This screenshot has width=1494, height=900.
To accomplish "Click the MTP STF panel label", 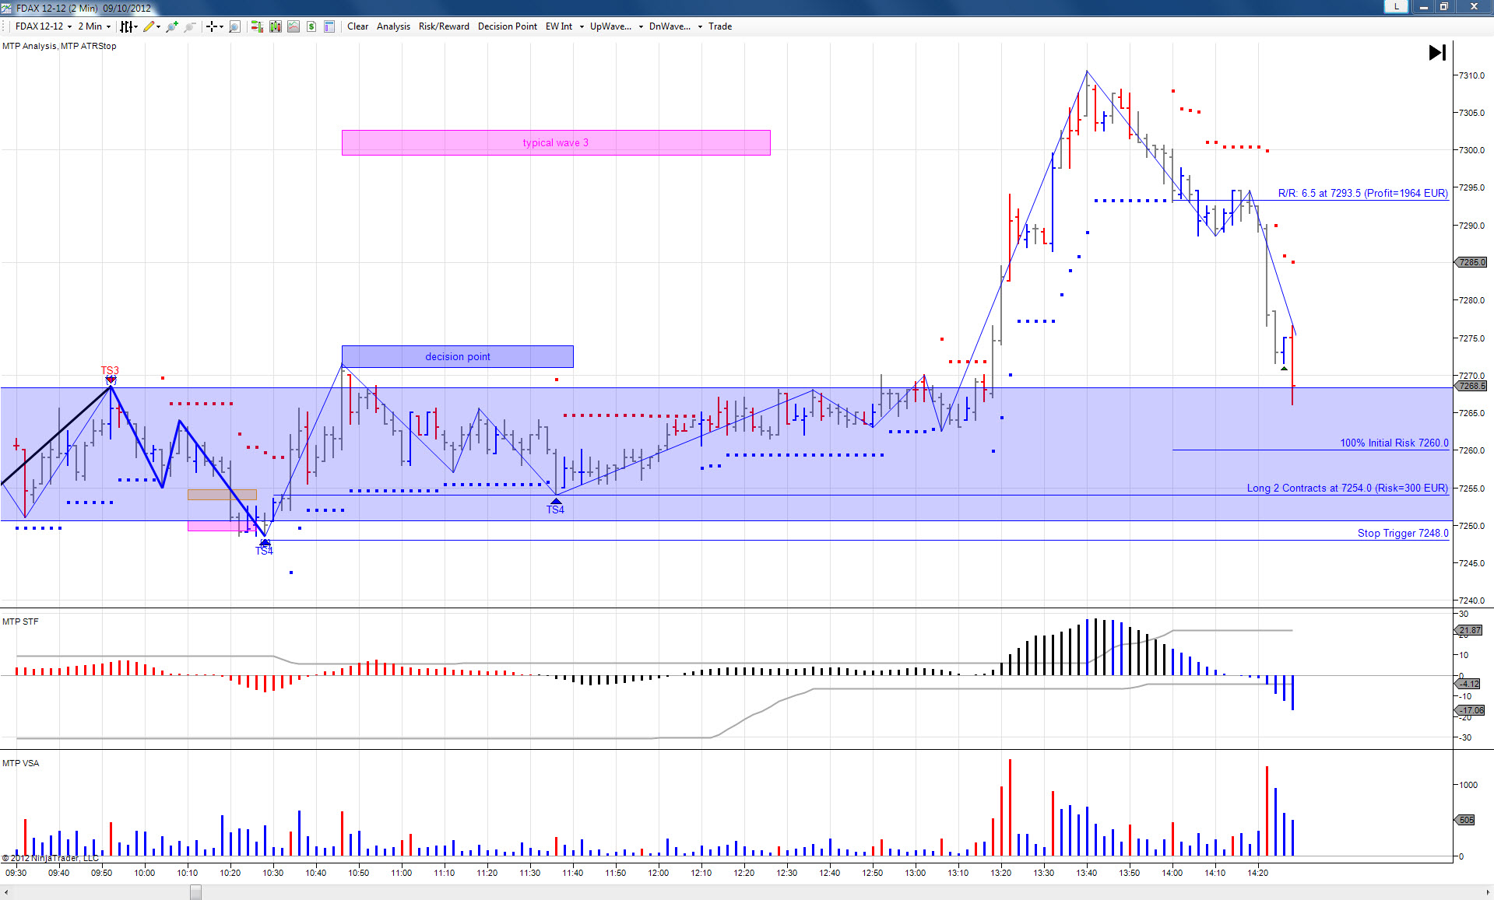I will pos(20,622).
